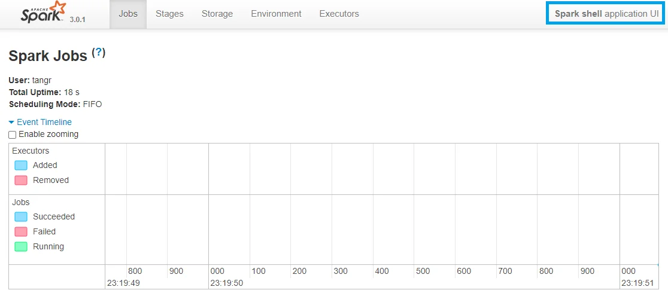Click the 500 millisecond tick on timeline
668x296 pixels.
423,271
